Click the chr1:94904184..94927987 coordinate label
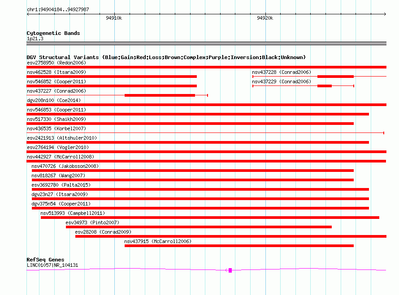Viewport: 399px width, 295px height. click(58, 9)
